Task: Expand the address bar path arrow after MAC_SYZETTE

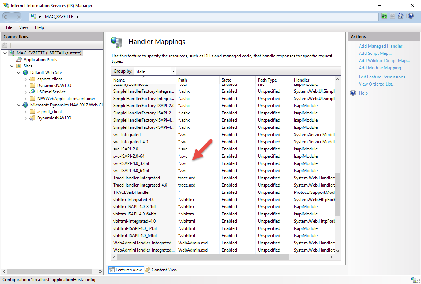Action: (78, 17)
